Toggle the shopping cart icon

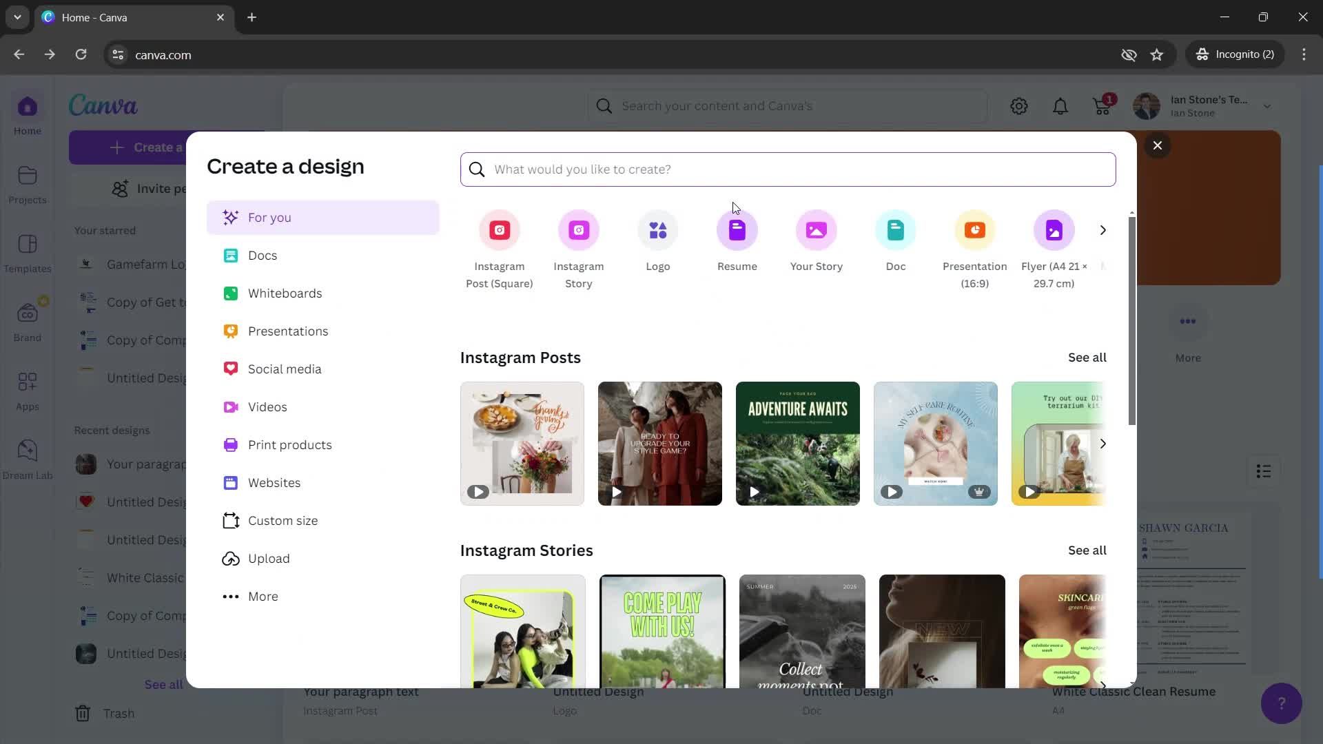[1102, 106]
